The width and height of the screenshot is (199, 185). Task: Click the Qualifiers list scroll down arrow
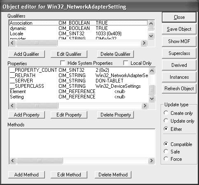tap(151, 36)
